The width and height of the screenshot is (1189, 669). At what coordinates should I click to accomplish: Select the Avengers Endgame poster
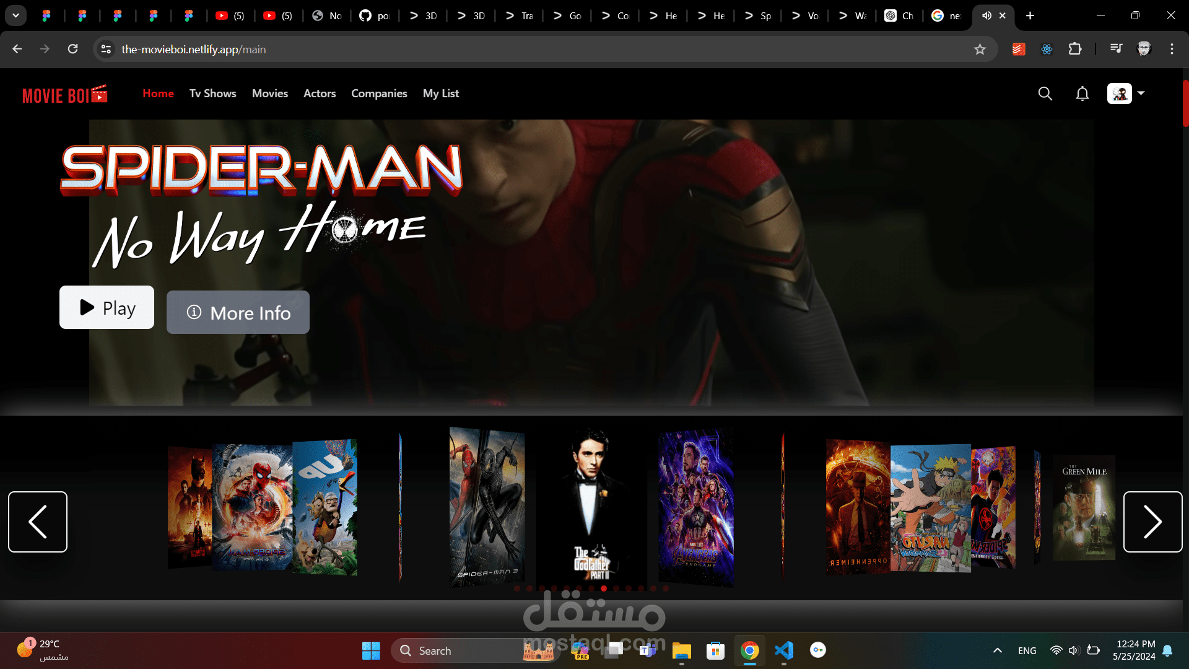click(x=696, y=507)
